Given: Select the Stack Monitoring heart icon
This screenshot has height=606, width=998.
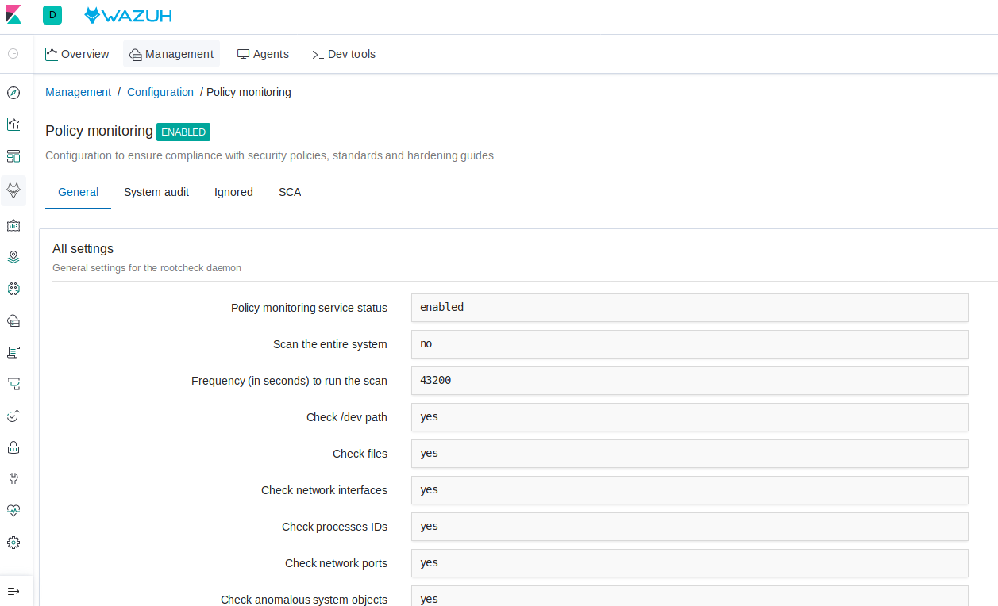Looking at the screenshot, I should coord(13,510).
